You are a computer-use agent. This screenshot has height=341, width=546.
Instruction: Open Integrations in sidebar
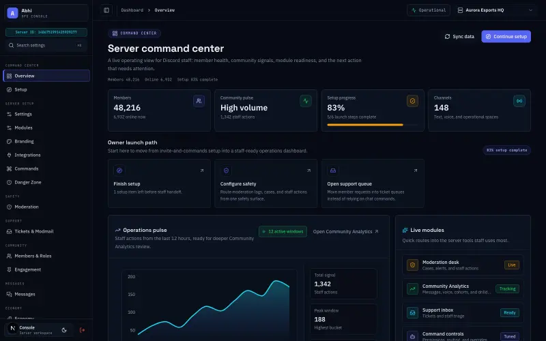point(46,155)
